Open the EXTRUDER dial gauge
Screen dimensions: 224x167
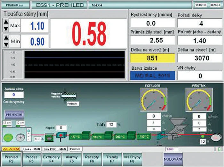154,100
